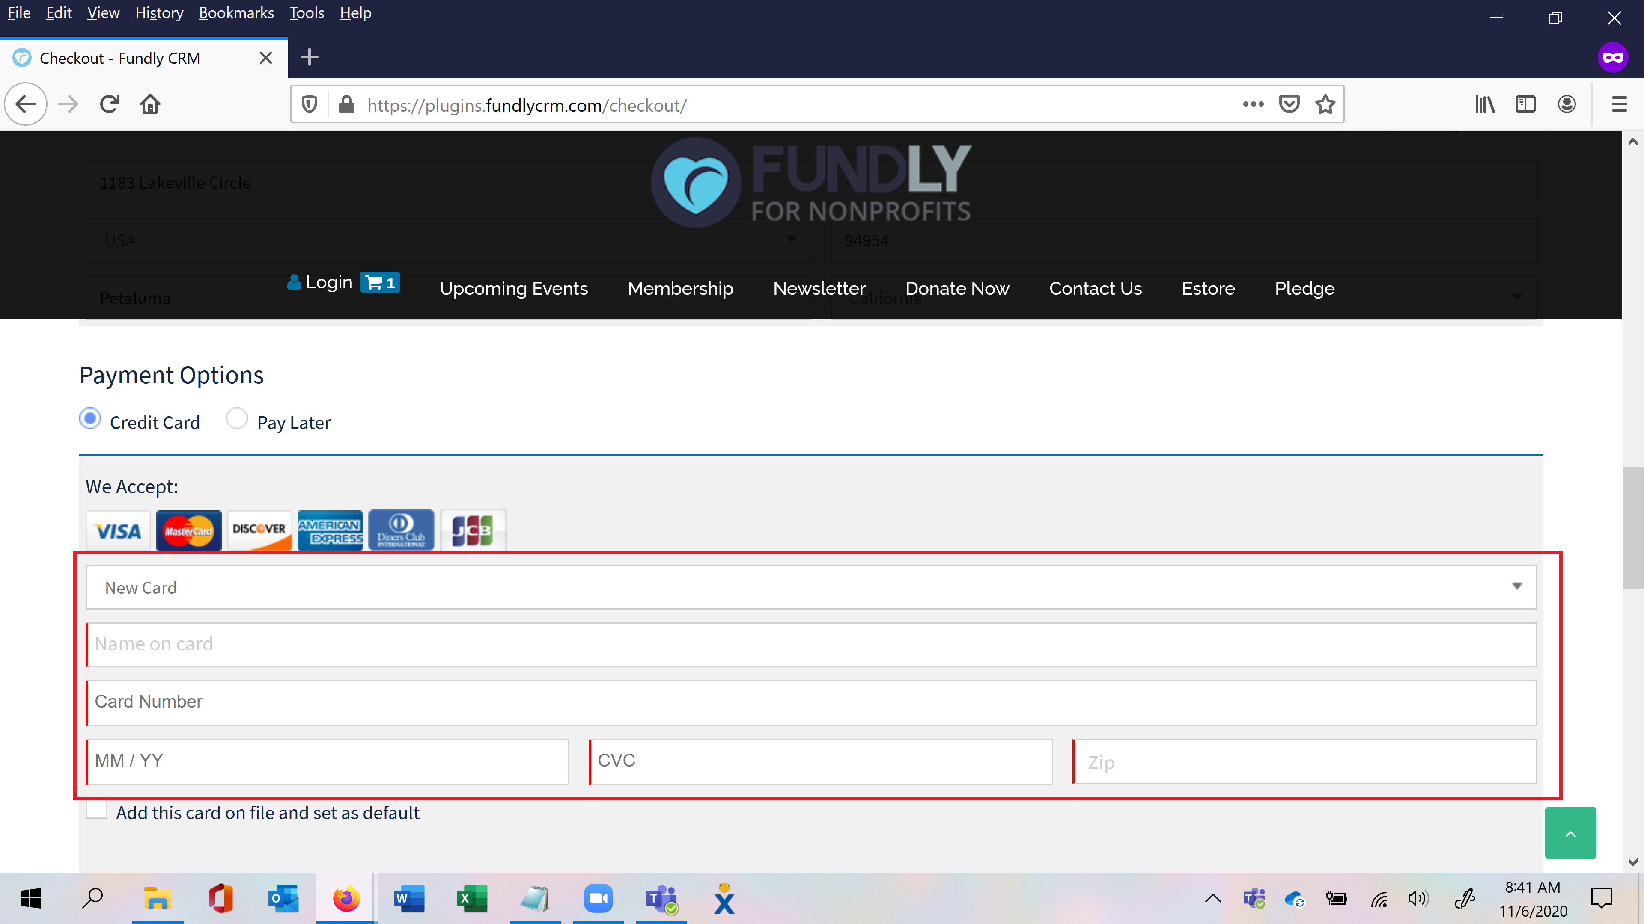The image size is (1644, 924).
Task: Open a new browser tab
Action: (x=310, y=57)
